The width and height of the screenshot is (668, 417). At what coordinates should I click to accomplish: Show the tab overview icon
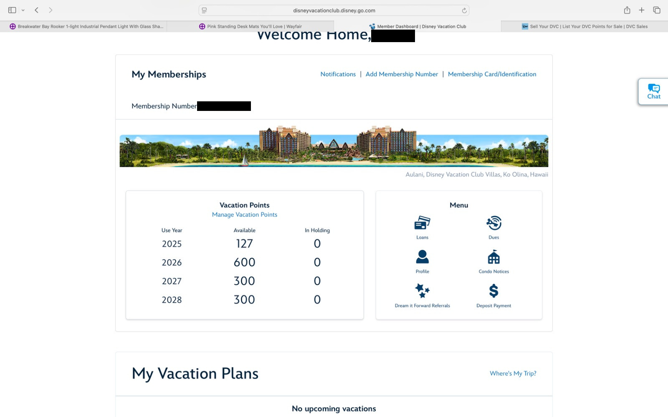tap(657, 10)
